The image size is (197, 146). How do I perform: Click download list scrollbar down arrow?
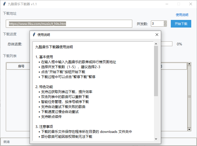[189, 129]
